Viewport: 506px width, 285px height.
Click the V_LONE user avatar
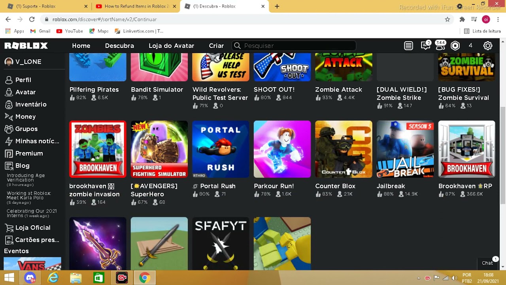click(x=9, y=62)
